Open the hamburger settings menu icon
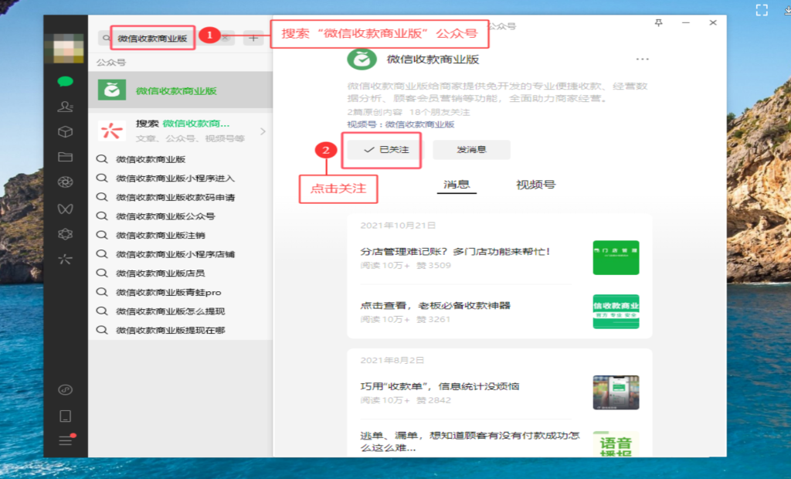791x479 pixels. pyautogui.click(x=65, y=440)
